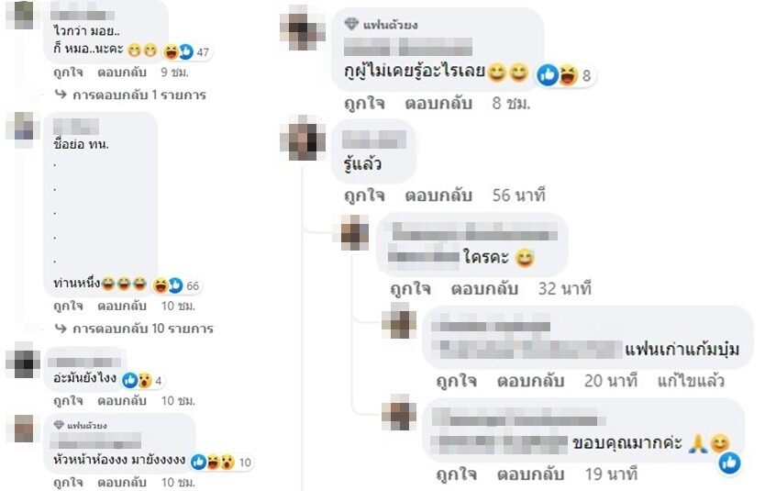Click the 8 ชม. timestamp link
This screenshot has height=491, width=765.
511,103
